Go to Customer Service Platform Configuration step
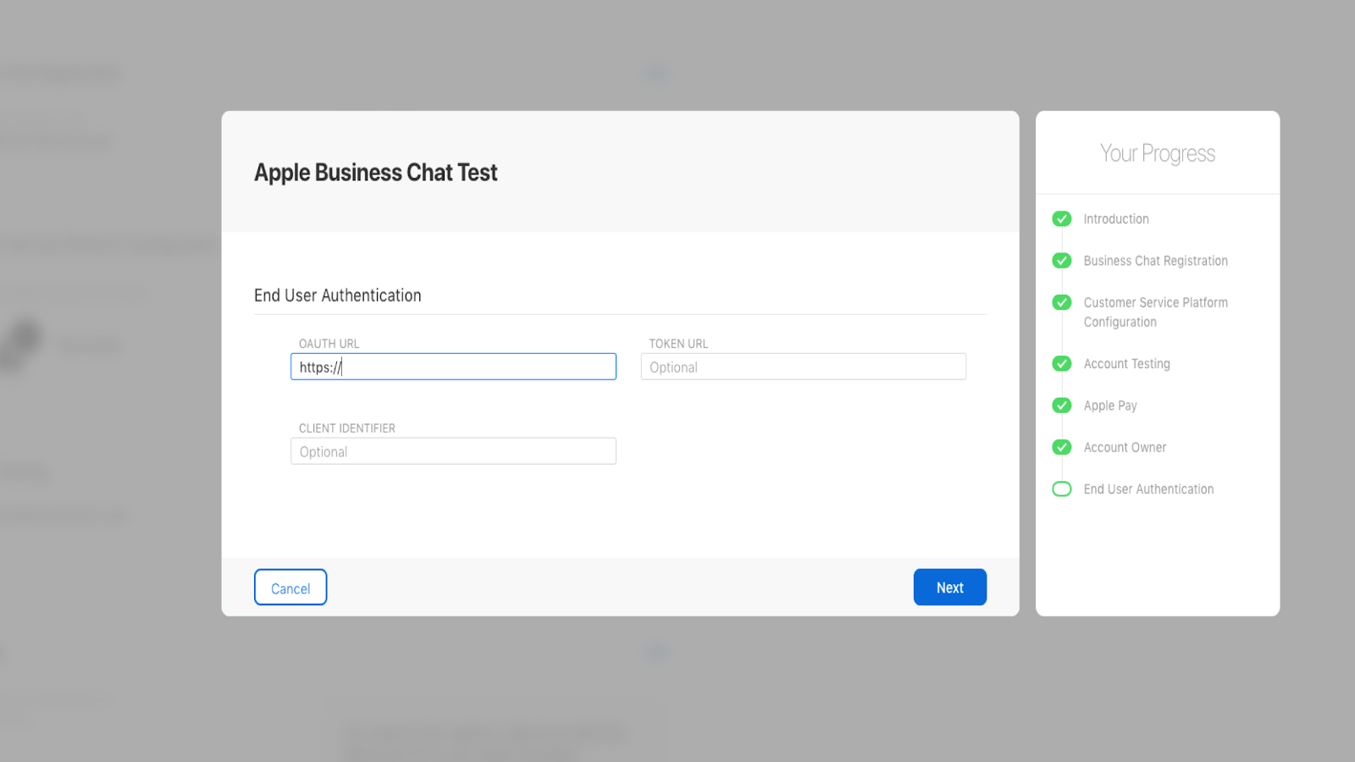 [x=1155, y=312]
